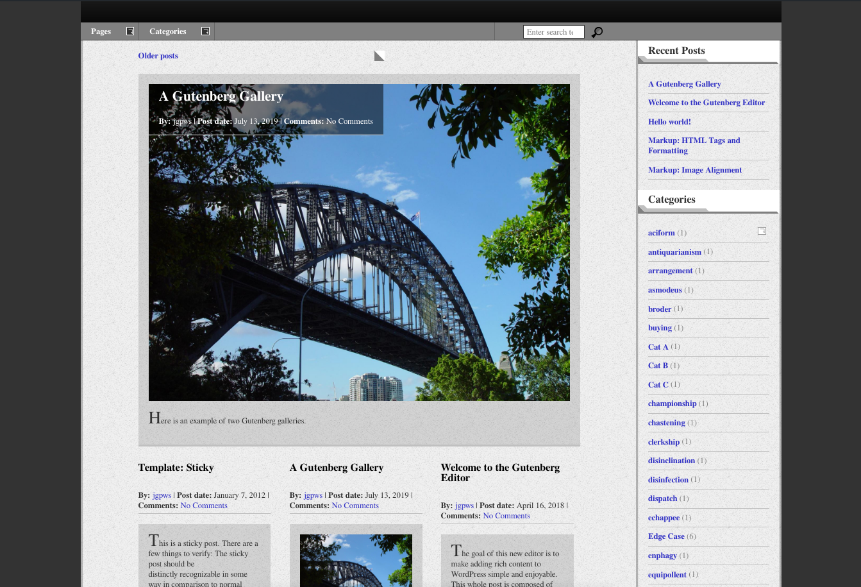Open the featured Sydney bridge image

tap(359, 242)
